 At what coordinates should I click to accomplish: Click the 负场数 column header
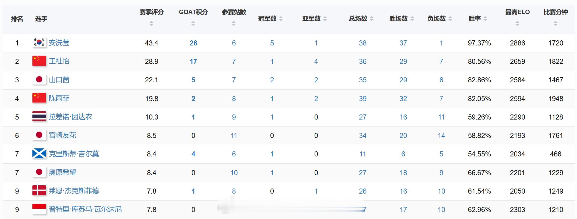pyautogui.click(x=437, y=18)
